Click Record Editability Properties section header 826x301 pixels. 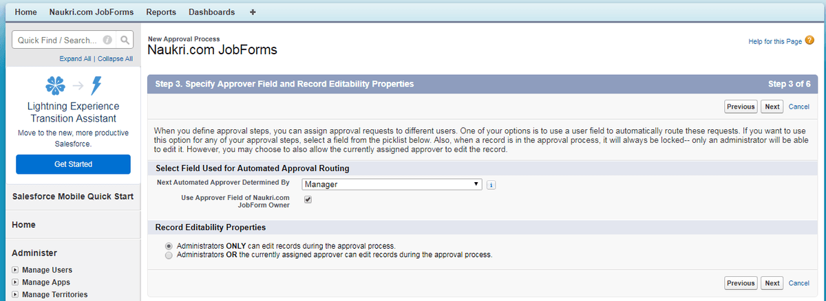point(211,227)
